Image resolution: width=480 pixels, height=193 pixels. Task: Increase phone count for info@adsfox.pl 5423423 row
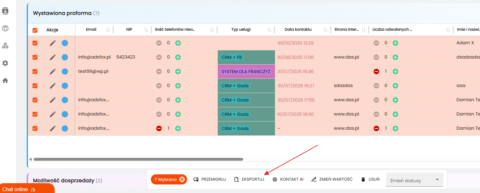coord(178,57)
